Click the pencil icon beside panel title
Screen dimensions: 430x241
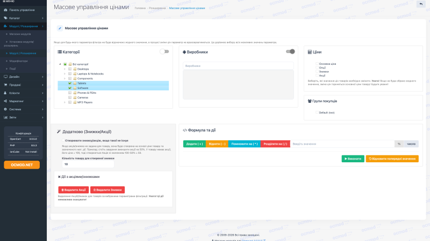[x=60, y=28]
